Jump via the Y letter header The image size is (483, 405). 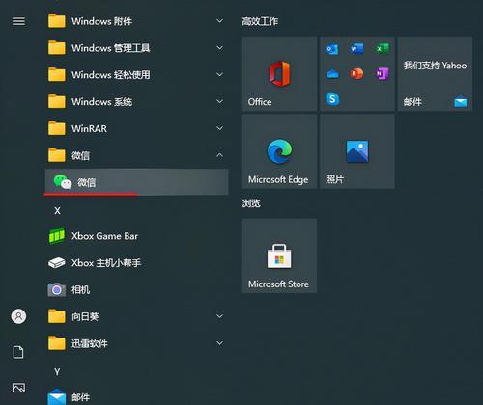[57, 372]
